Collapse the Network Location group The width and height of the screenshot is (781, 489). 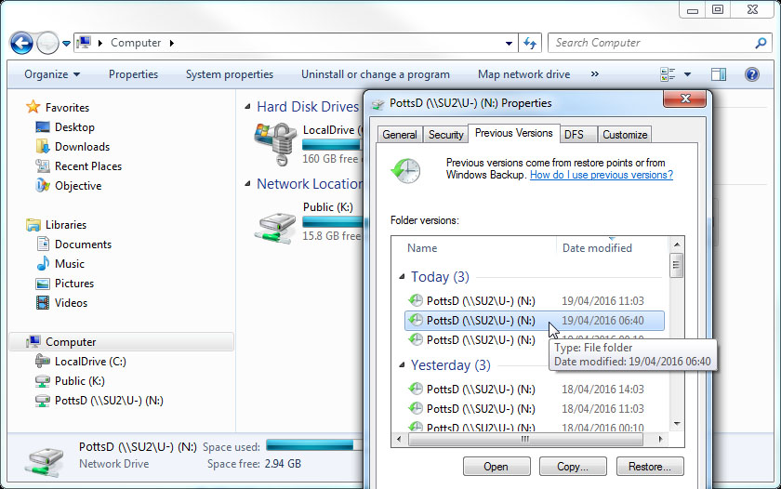point(247,184)
